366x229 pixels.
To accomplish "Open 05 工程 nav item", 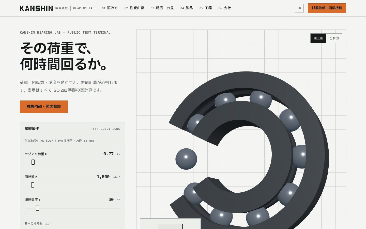I will pyautogui.click(x=206, y=8).
